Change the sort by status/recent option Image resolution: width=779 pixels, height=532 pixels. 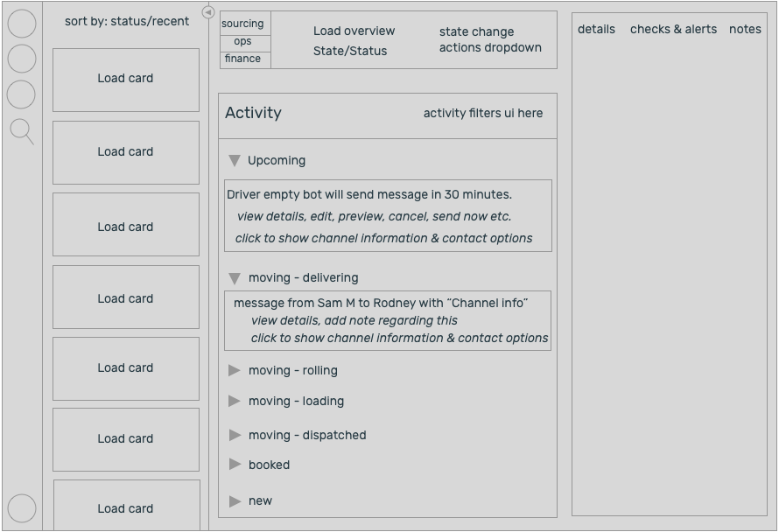point(127,21)
